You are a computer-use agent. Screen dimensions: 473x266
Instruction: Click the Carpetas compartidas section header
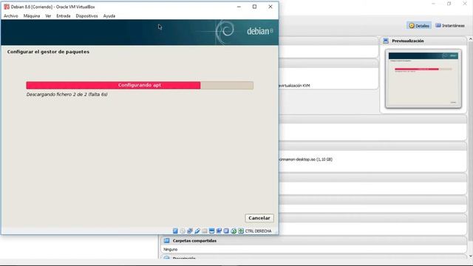coord(313,241)
